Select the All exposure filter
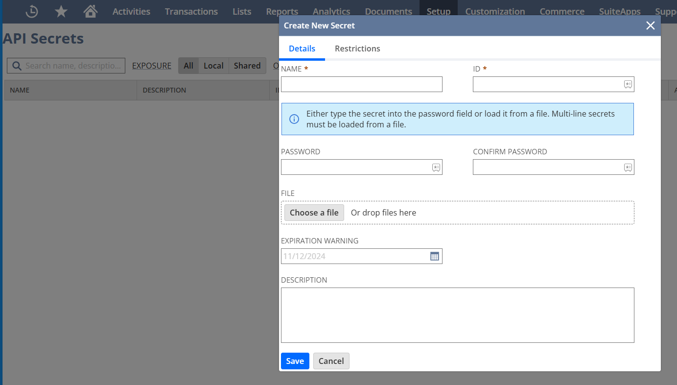The width and height of the screenshot is (677, 385). pos(188,66)
